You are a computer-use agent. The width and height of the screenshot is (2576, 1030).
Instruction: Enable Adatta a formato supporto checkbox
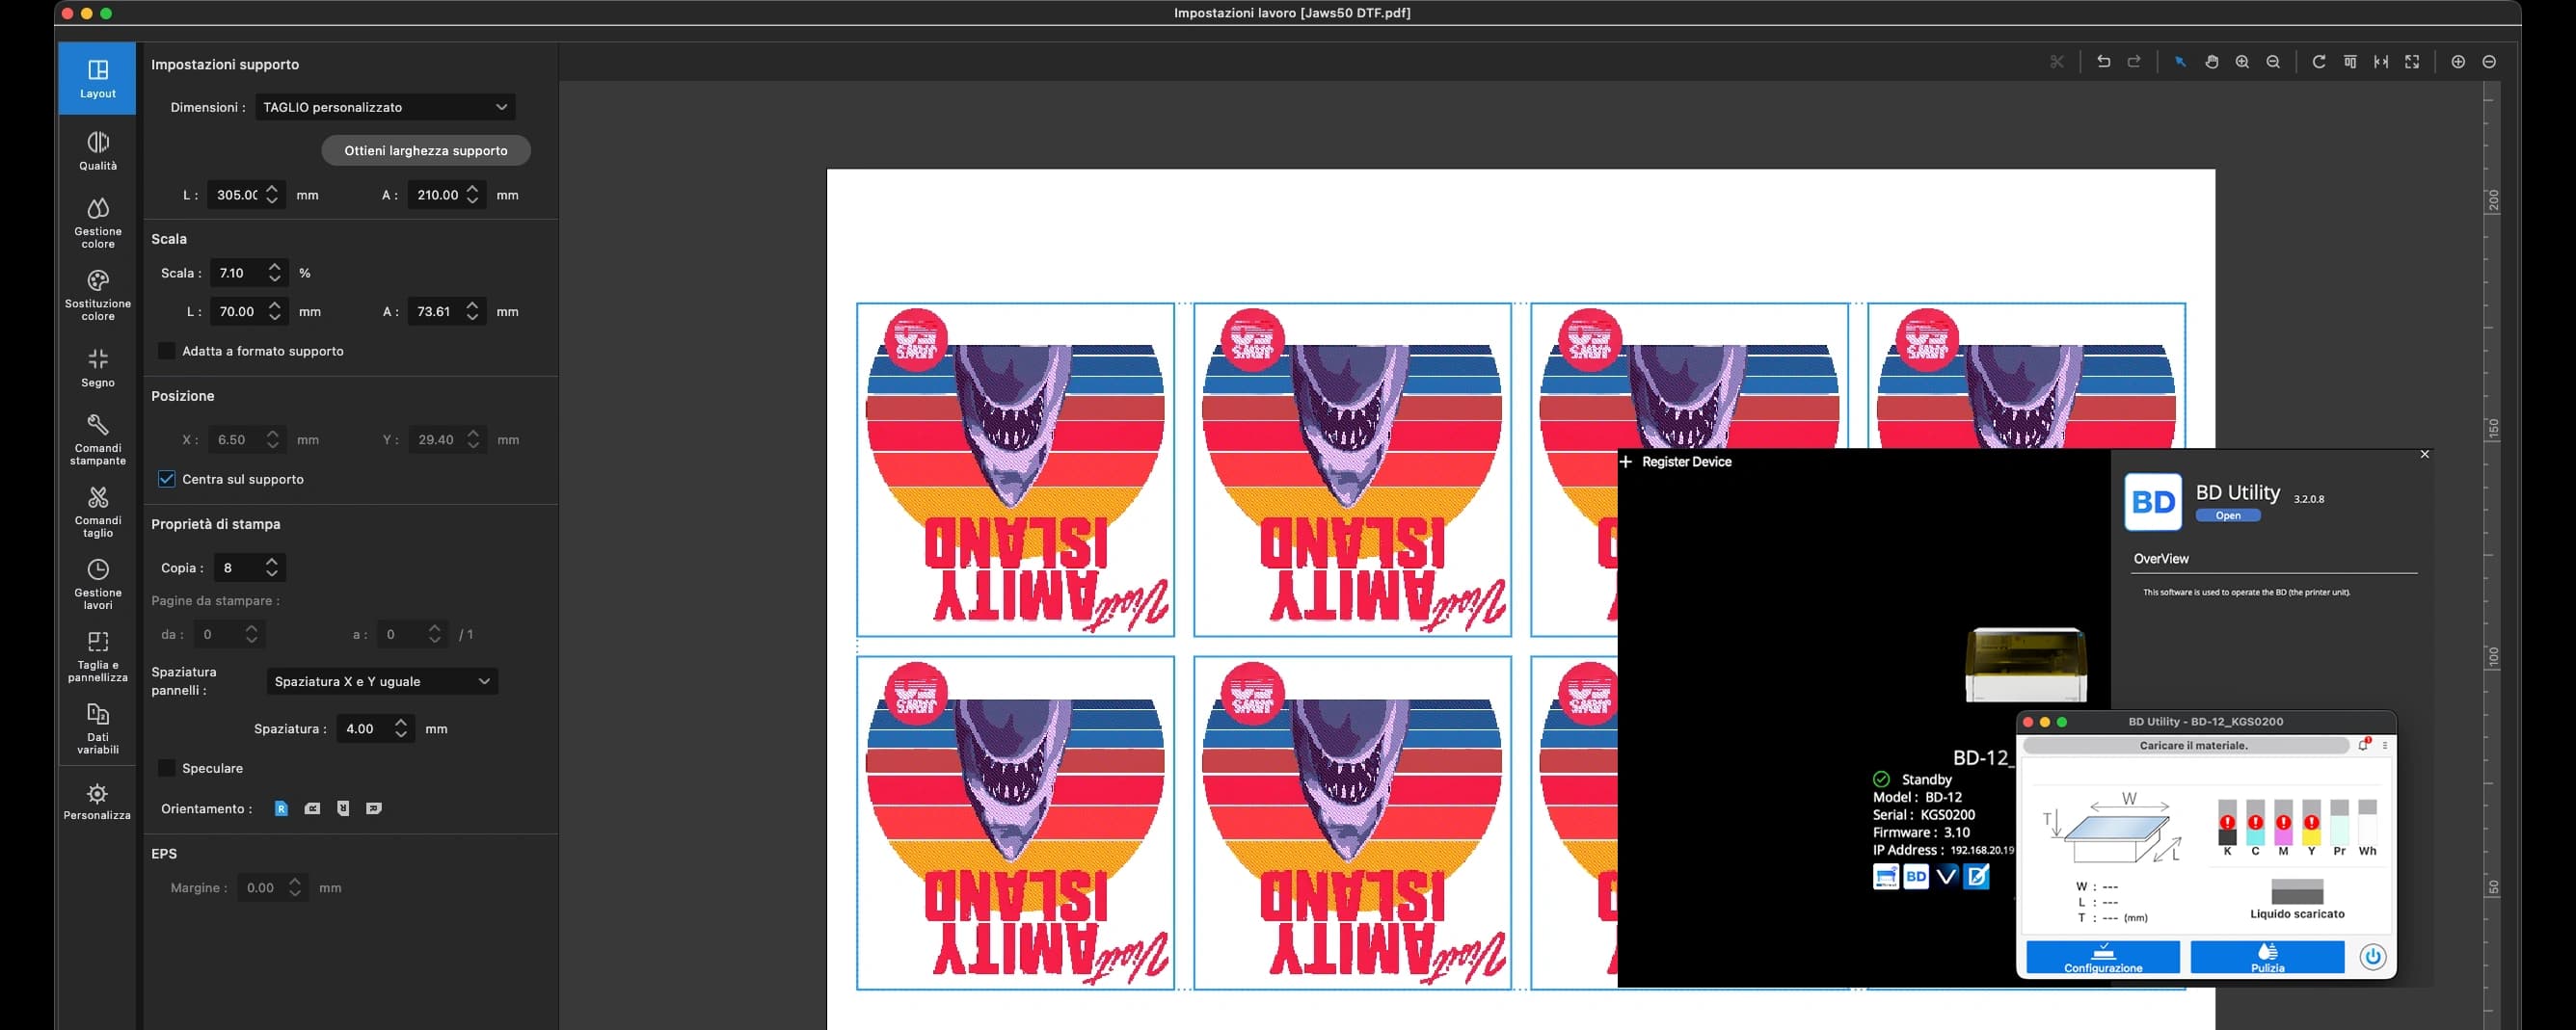pyautogui.click(x=167, y=351)
